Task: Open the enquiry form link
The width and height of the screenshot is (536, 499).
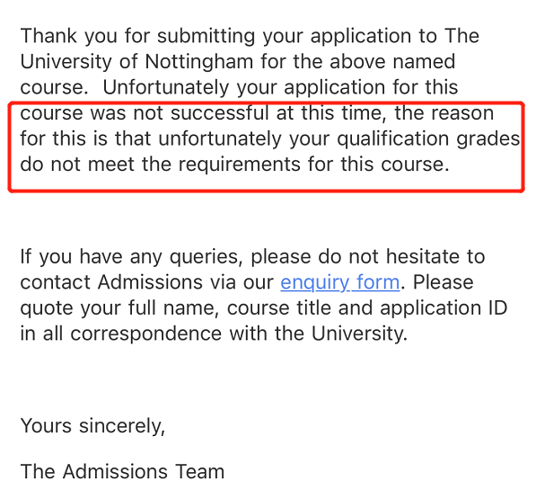Action: (339, 282)
